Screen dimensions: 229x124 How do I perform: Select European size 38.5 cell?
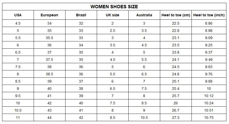tap(49, 74)
